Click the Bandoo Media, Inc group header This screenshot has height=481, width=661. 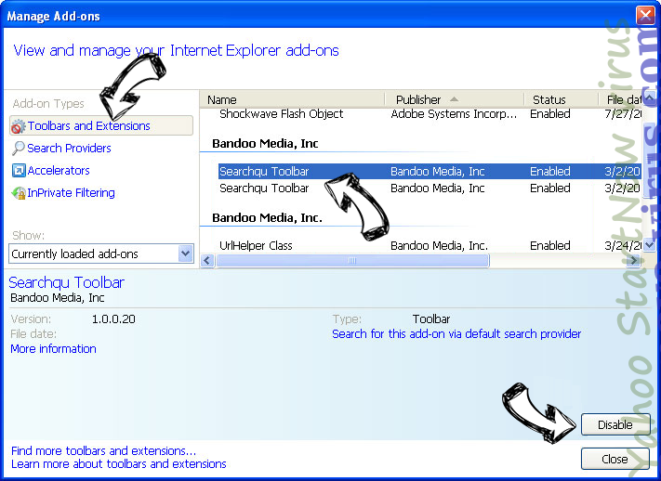click(265, 144)
